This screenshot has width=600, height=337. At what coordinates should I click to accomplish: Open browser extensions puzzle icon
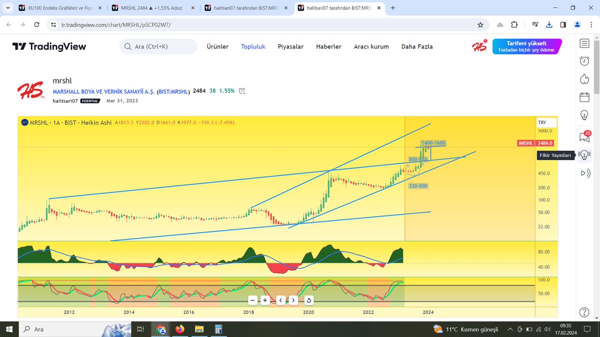pos(514,24)
